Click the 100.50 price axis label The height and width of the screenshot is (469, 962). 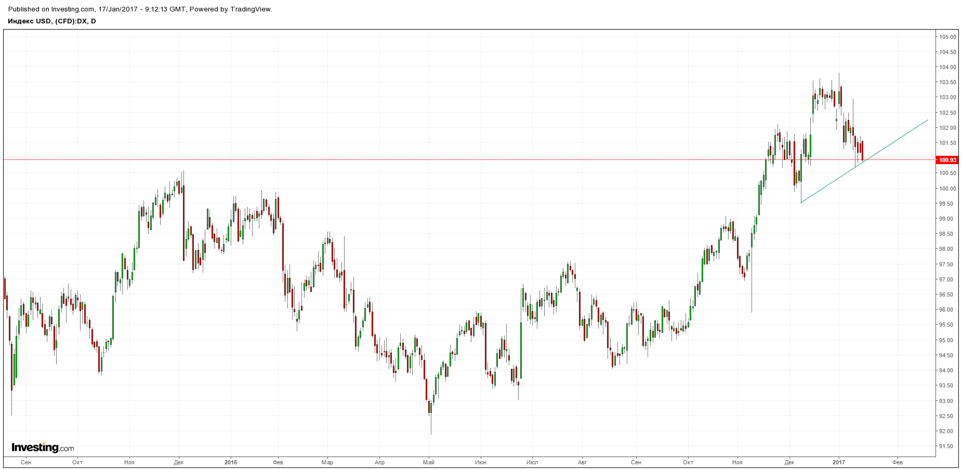coord(947,173)
